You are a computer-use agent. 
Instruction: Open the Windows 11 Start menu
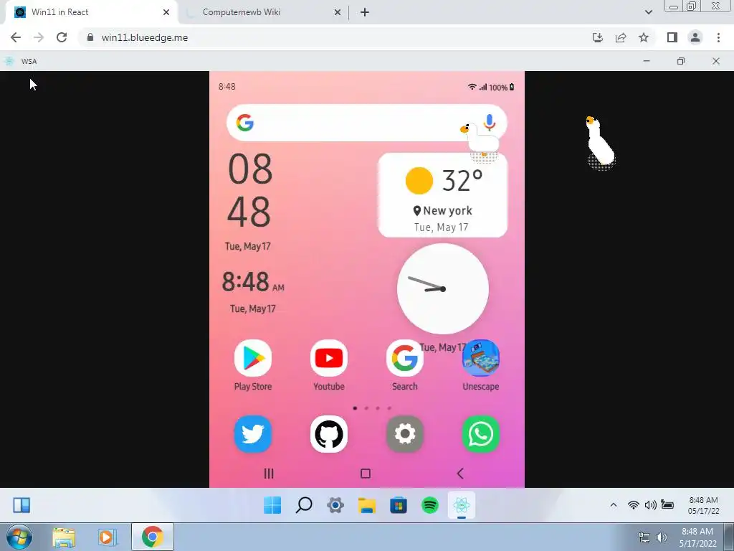[x=272, y=505]
